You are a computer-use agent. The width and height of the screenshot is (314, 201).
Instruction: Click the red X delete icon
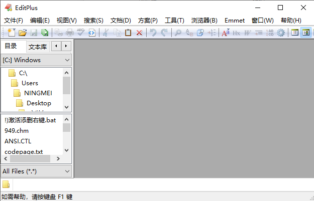click(139, 33)
